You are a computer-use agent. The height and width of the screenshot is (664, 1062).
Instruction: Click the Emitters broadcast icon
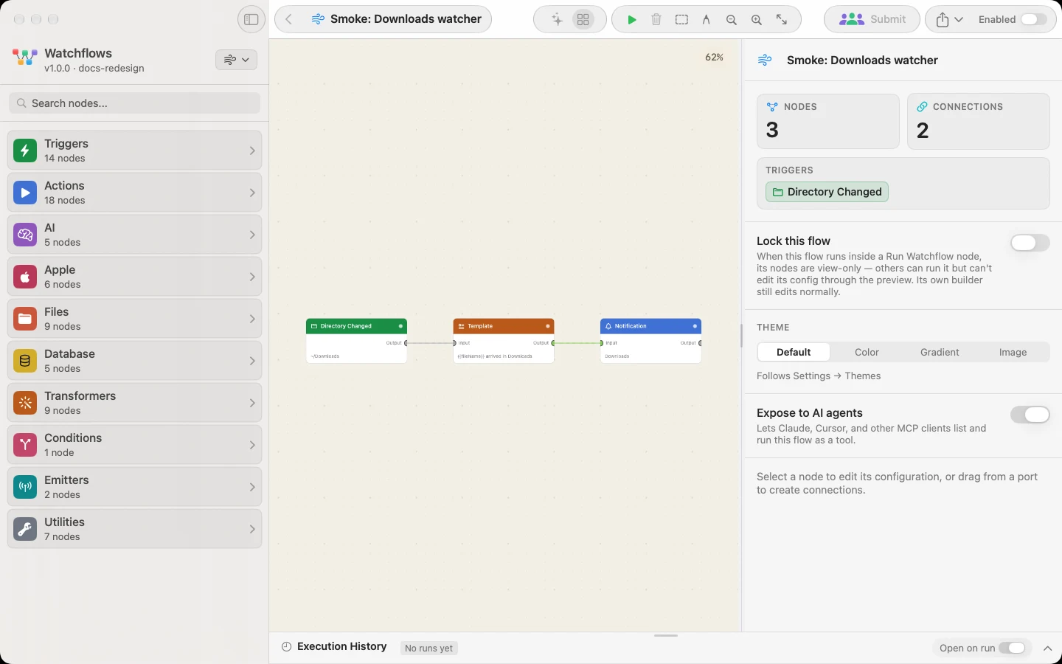point(25,487)
